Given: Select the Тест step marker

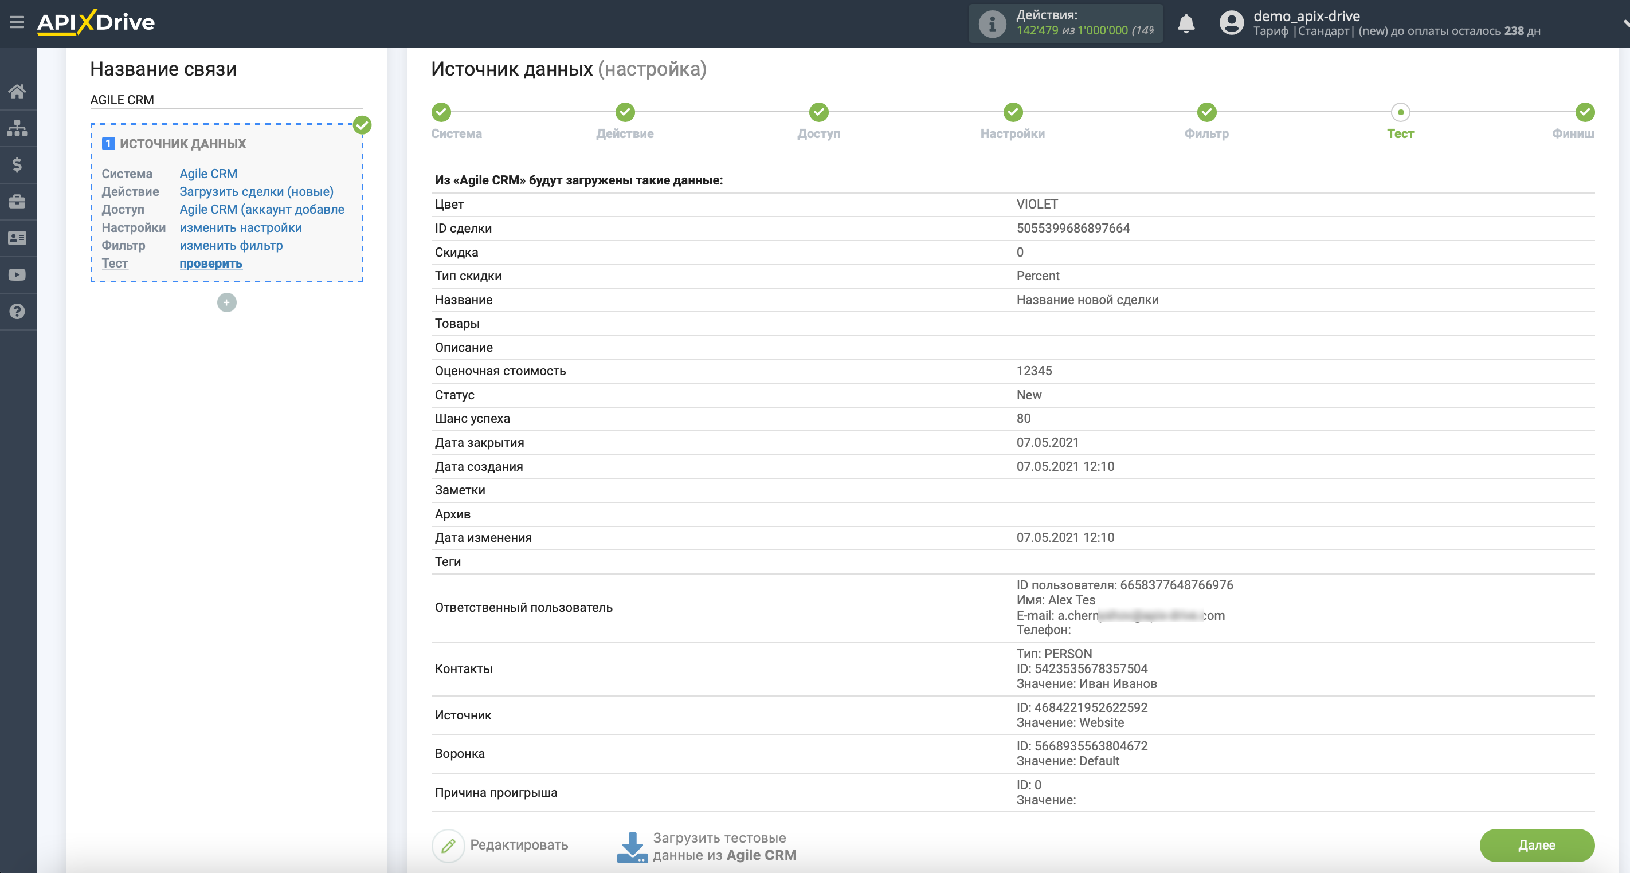Looking at the screenshot, I should [1400, 113].
